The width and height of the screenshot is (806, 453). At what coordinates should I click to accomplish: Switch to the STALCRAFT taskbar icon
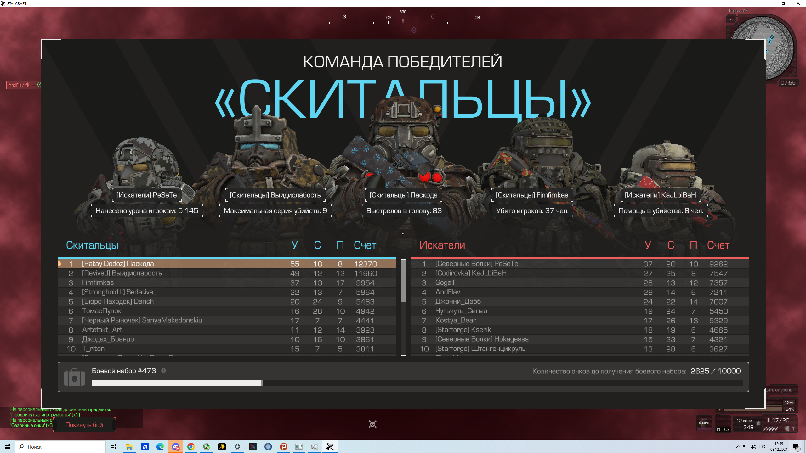pos(330,447)
